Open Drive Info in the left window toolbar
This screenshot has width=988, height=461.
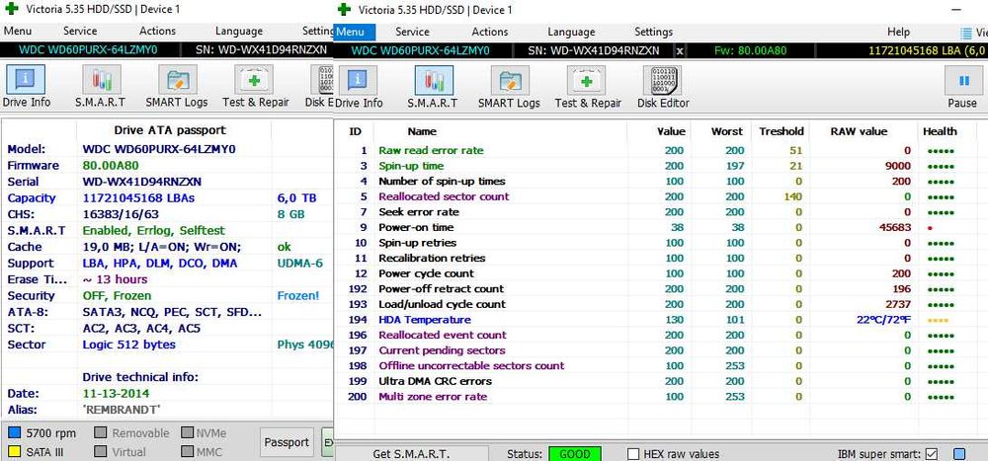pyautogui.click(x=26, y=86)
